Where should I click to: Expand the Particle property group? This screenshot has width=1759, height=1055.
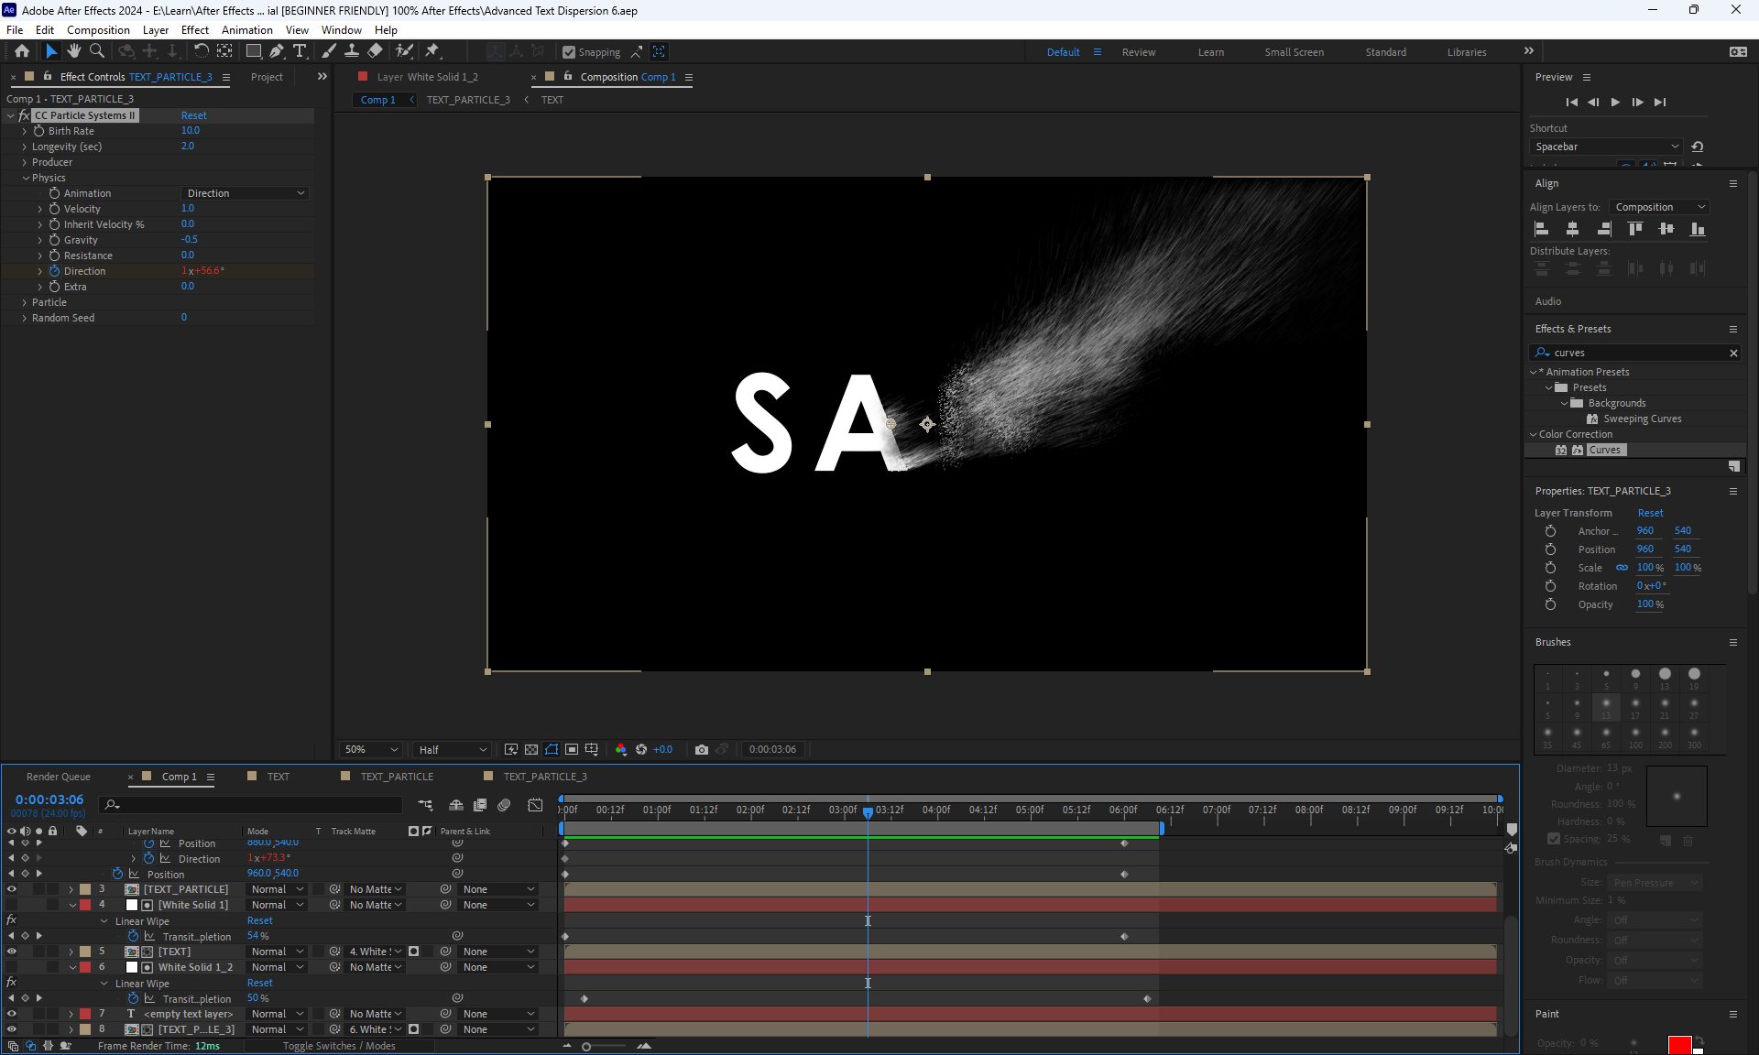point(25,302)
